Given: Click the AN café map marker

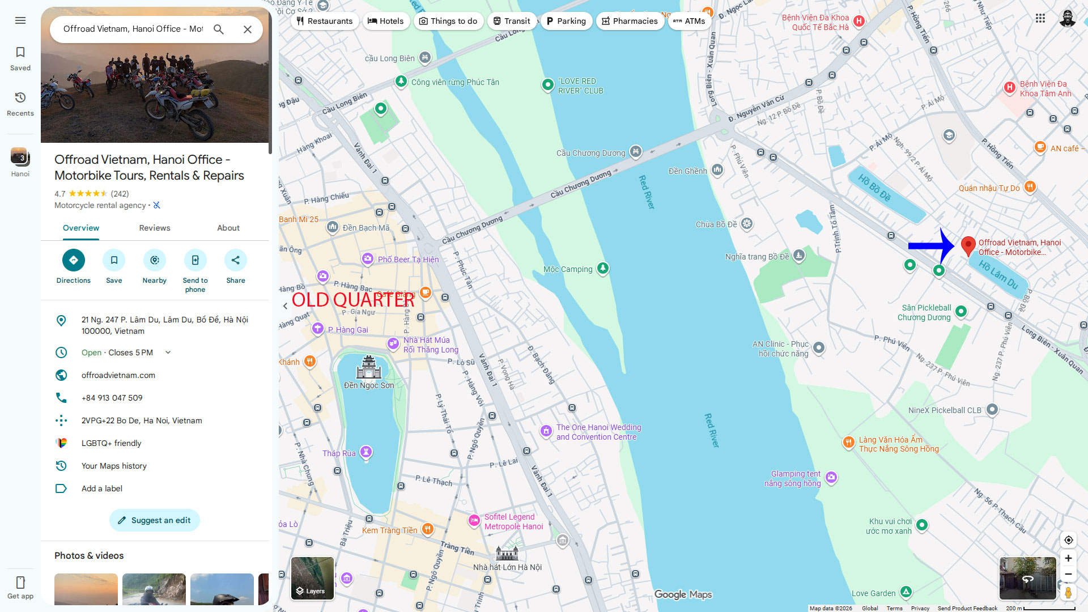Looking at the screenshot, I should point(1040,147).
